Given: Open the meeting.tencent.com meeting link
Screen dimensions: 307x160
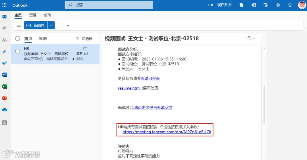Looking at the screenshot, I should (167, 132).
